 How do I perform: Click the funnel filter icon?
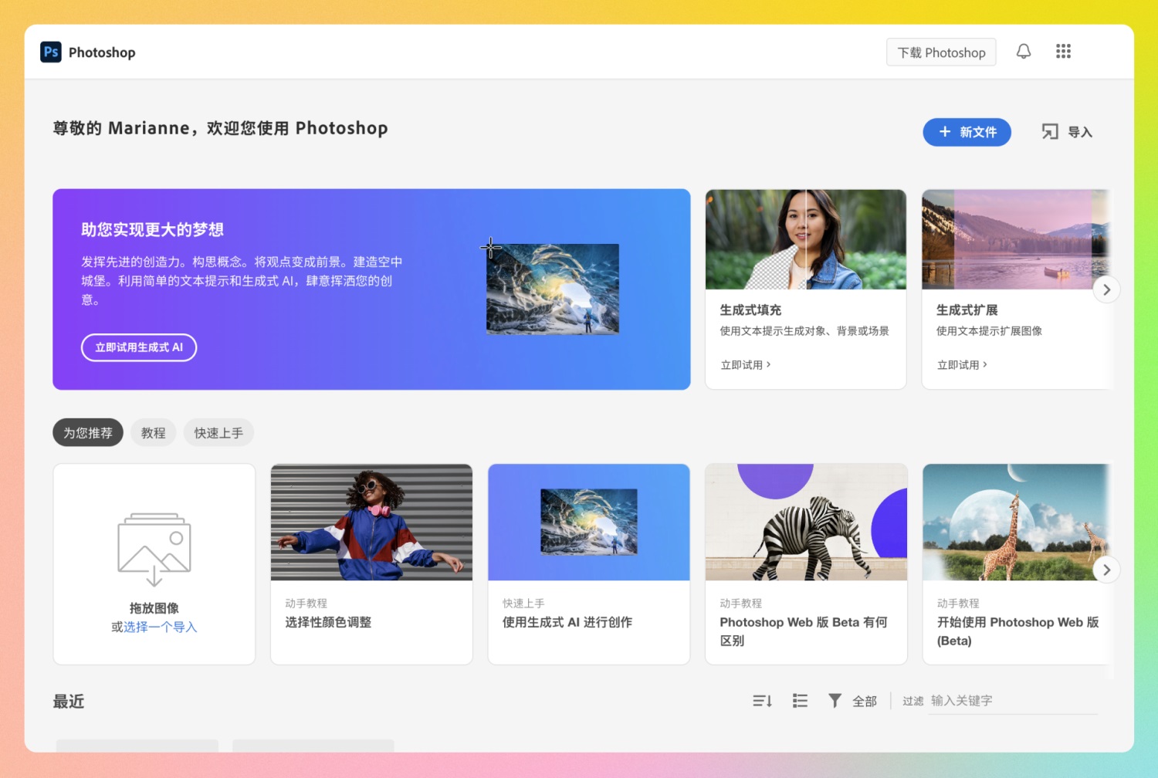(835, 700)
